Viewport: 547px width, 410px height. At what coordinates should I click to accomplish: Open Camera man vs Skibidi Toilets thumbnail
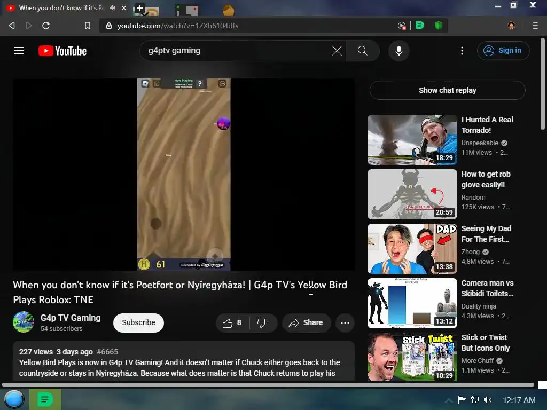click(x=412, y=303)
